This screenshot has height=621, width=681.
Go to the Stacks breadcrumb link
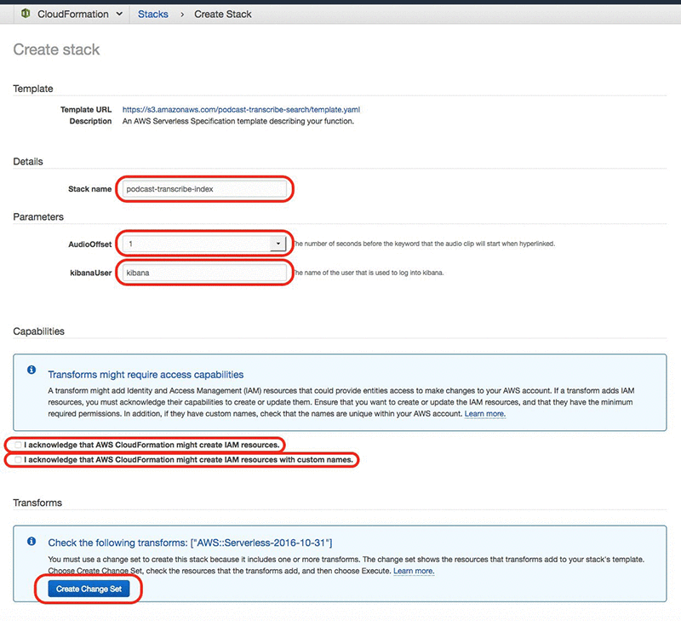[x=153, y=14]
